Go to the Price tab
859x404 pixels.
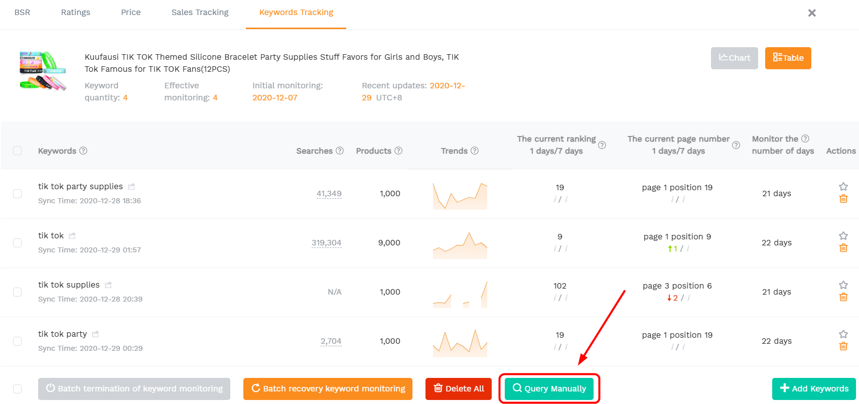131,13
